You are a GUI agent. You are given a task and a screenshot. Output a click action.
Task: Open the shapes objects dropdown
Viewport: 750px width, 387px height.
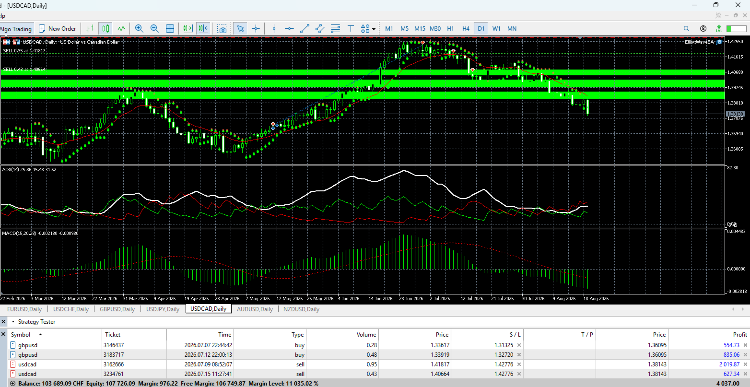click(368, 29)
